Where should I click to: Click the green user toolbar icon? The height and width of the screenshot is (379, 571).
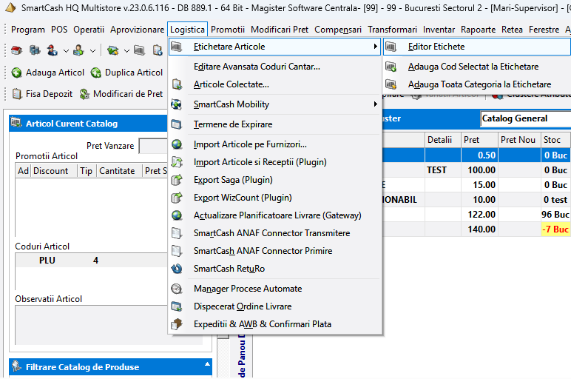tap(78, 50)
